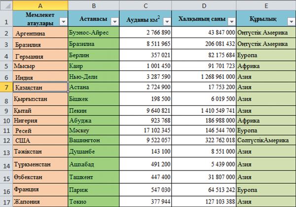Open filter dropdown for Астанасы column
The width and height of the screenshot is (296, 207).
pyautogui.click(x=115, y=22)
